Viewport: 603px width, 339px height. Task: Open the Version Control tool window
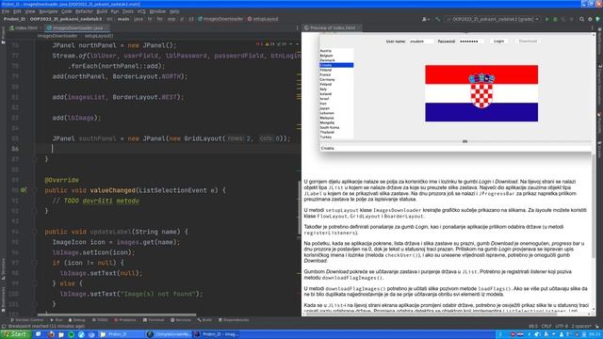(x=26, y=320)
